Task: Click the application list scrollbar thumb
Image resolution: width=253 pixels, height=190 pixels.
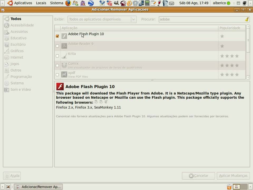Action: (248, 40)
